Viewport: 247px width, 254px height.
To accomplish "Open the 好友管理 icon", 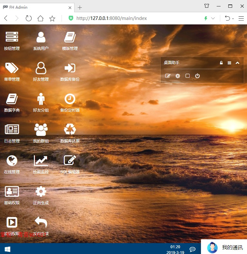I will tap(41, 68).
